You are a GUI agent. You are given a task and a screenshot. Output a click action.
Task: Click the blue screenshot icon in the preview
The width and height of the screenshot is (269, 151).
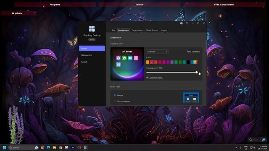click(x=119, y=64)
